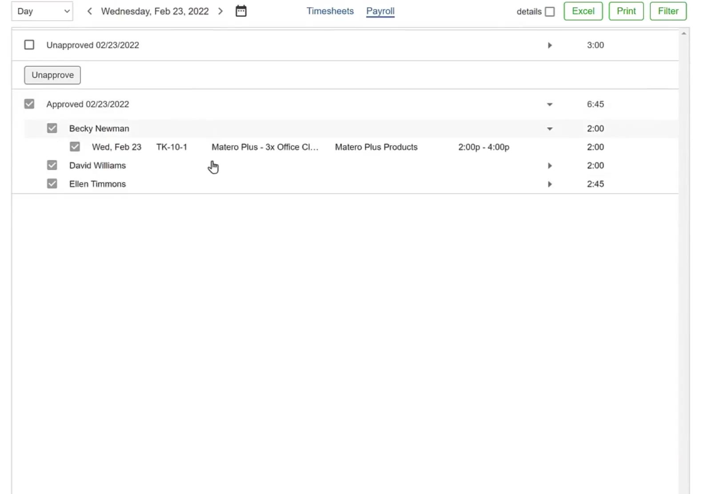Image resolution: width=711 pixels, height=494 pixels.
Task: Open the Day view dropdown
Action: coord(42,11)
